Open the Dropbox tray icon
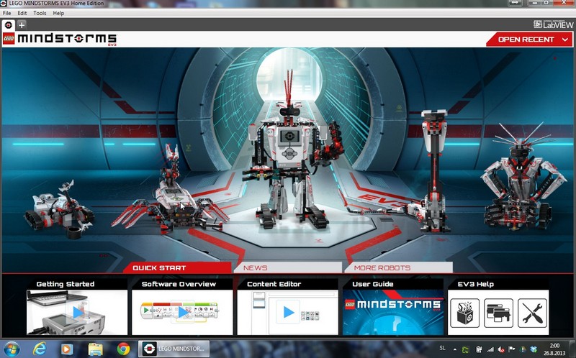The image size is (576, 358). tap(534, 349)
